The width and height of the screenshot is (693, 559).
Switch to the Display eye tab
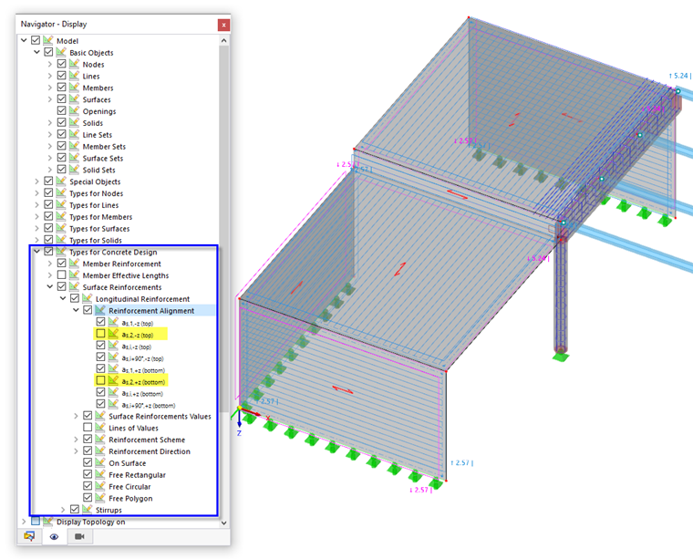[55, 536]
